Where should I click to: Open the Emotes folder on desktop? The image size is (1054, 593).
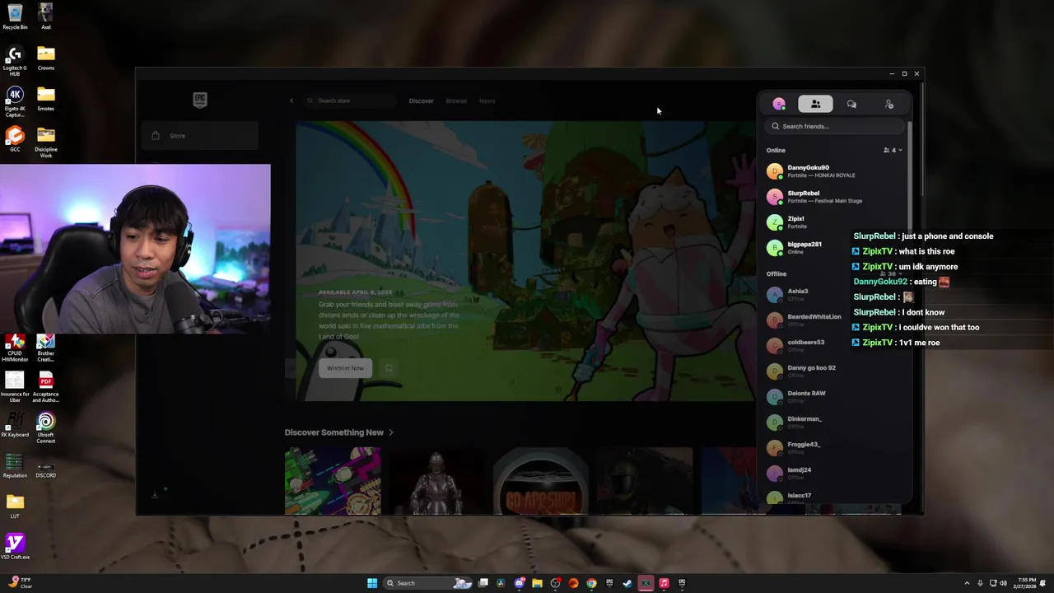pyautogui.click(x=46, y=99)
